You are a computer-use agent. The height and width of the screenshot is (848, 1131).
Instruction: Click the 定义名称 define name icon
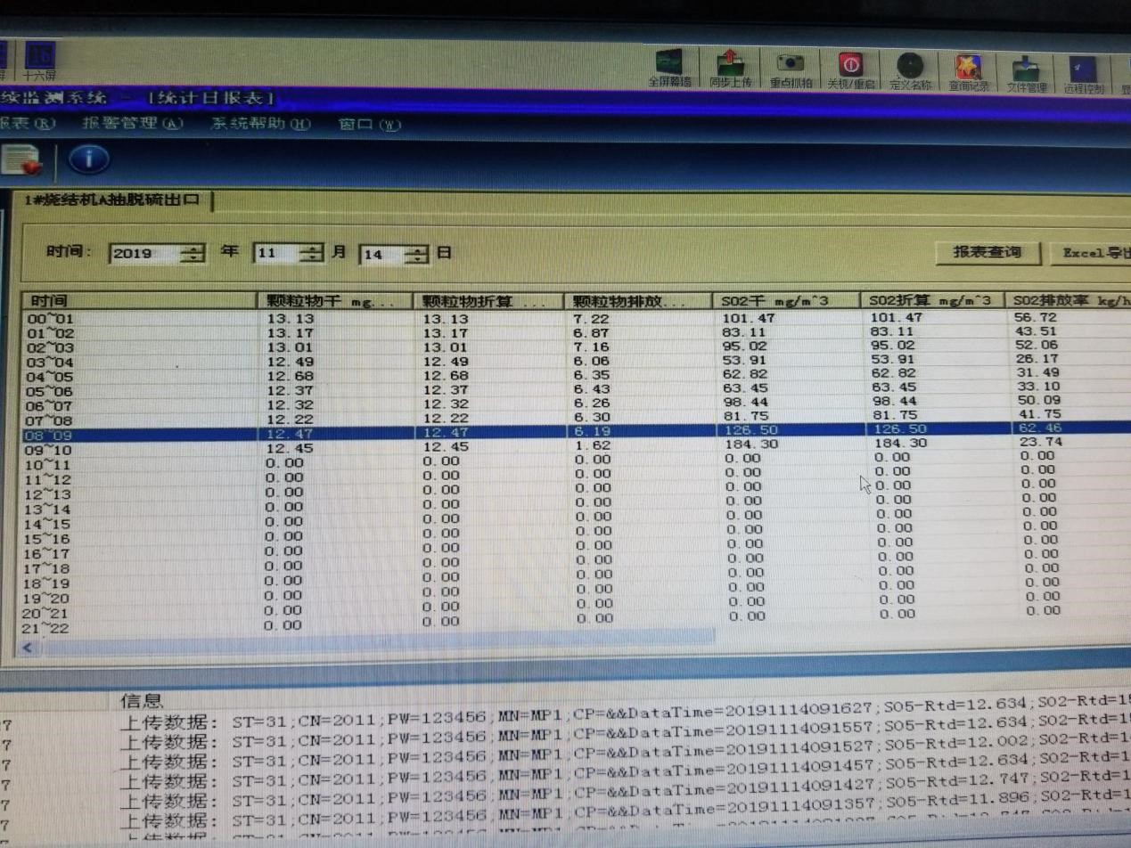point(910,67)
